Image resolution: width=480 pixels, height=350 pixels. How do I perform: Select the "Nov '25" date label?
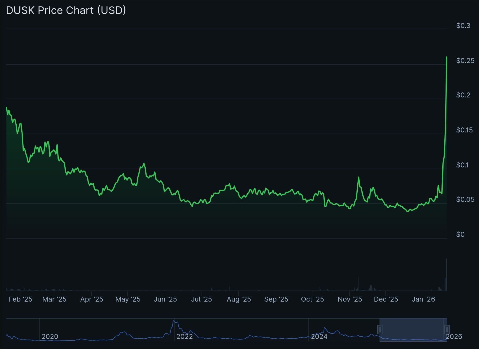tap(350, 299)
